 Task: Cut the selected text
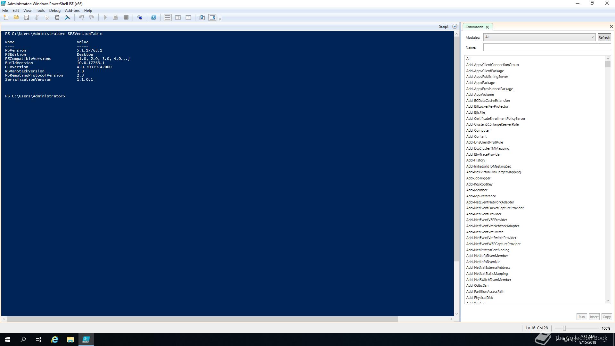coord(37,18)
